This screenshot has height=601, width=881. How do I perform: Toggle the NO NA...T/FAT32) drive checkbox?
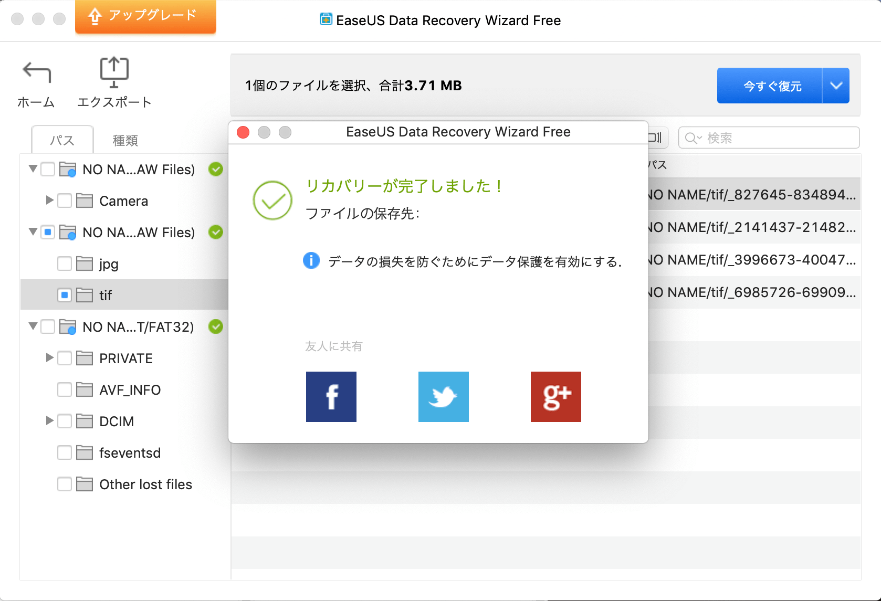pos(48,326)
